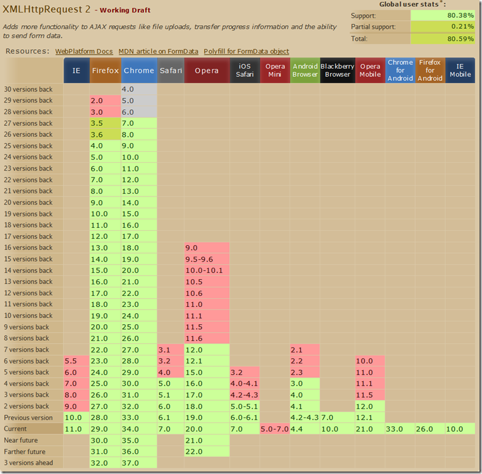Click the Opera column header
Viewport: 482px width, 474px height.
(207, 70)
